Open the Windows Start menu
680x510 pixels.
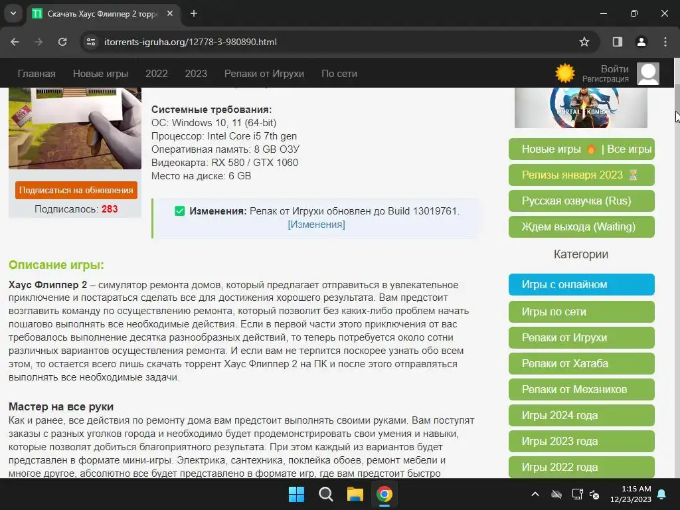[297, 494]
